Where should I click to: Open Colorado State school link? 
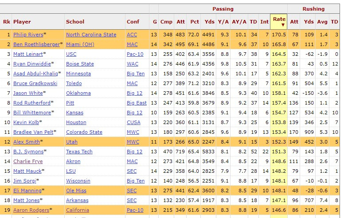click(84, 132)
